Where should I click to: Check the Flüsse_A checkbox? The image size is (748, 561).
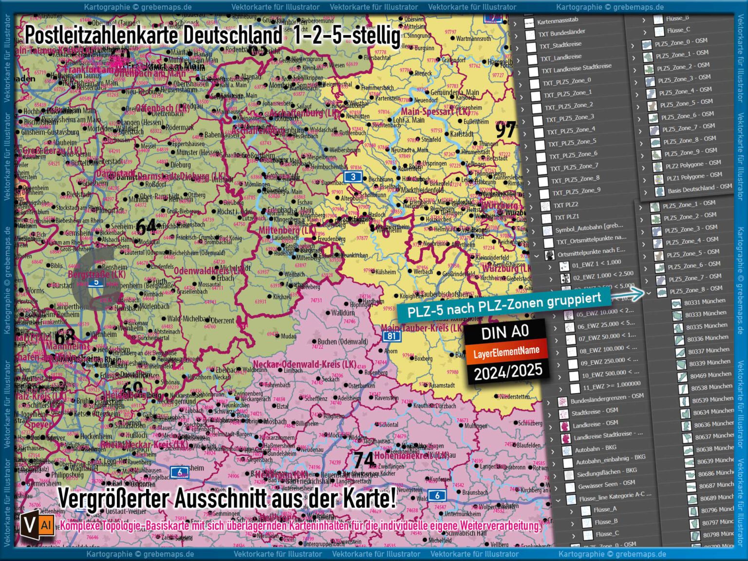pos(585,510)
